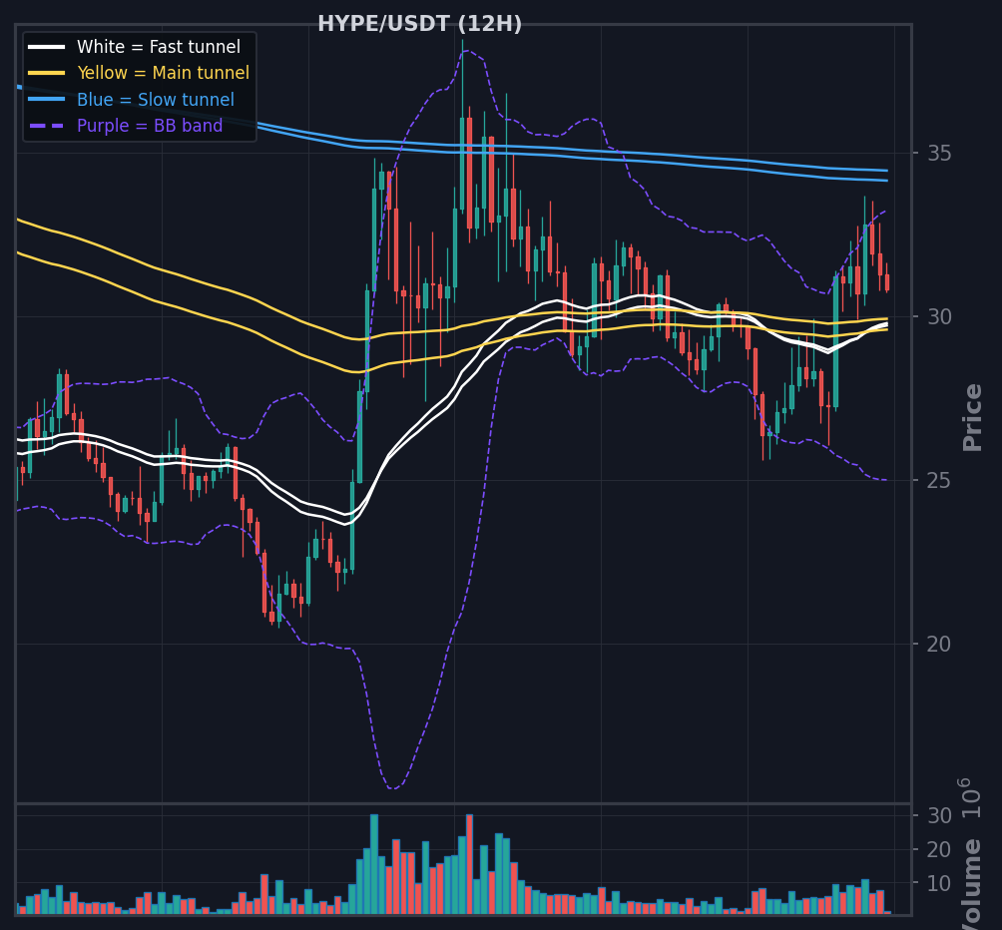
Task: Click the white Fast tunnel legend line
Action: click(47, 47)
